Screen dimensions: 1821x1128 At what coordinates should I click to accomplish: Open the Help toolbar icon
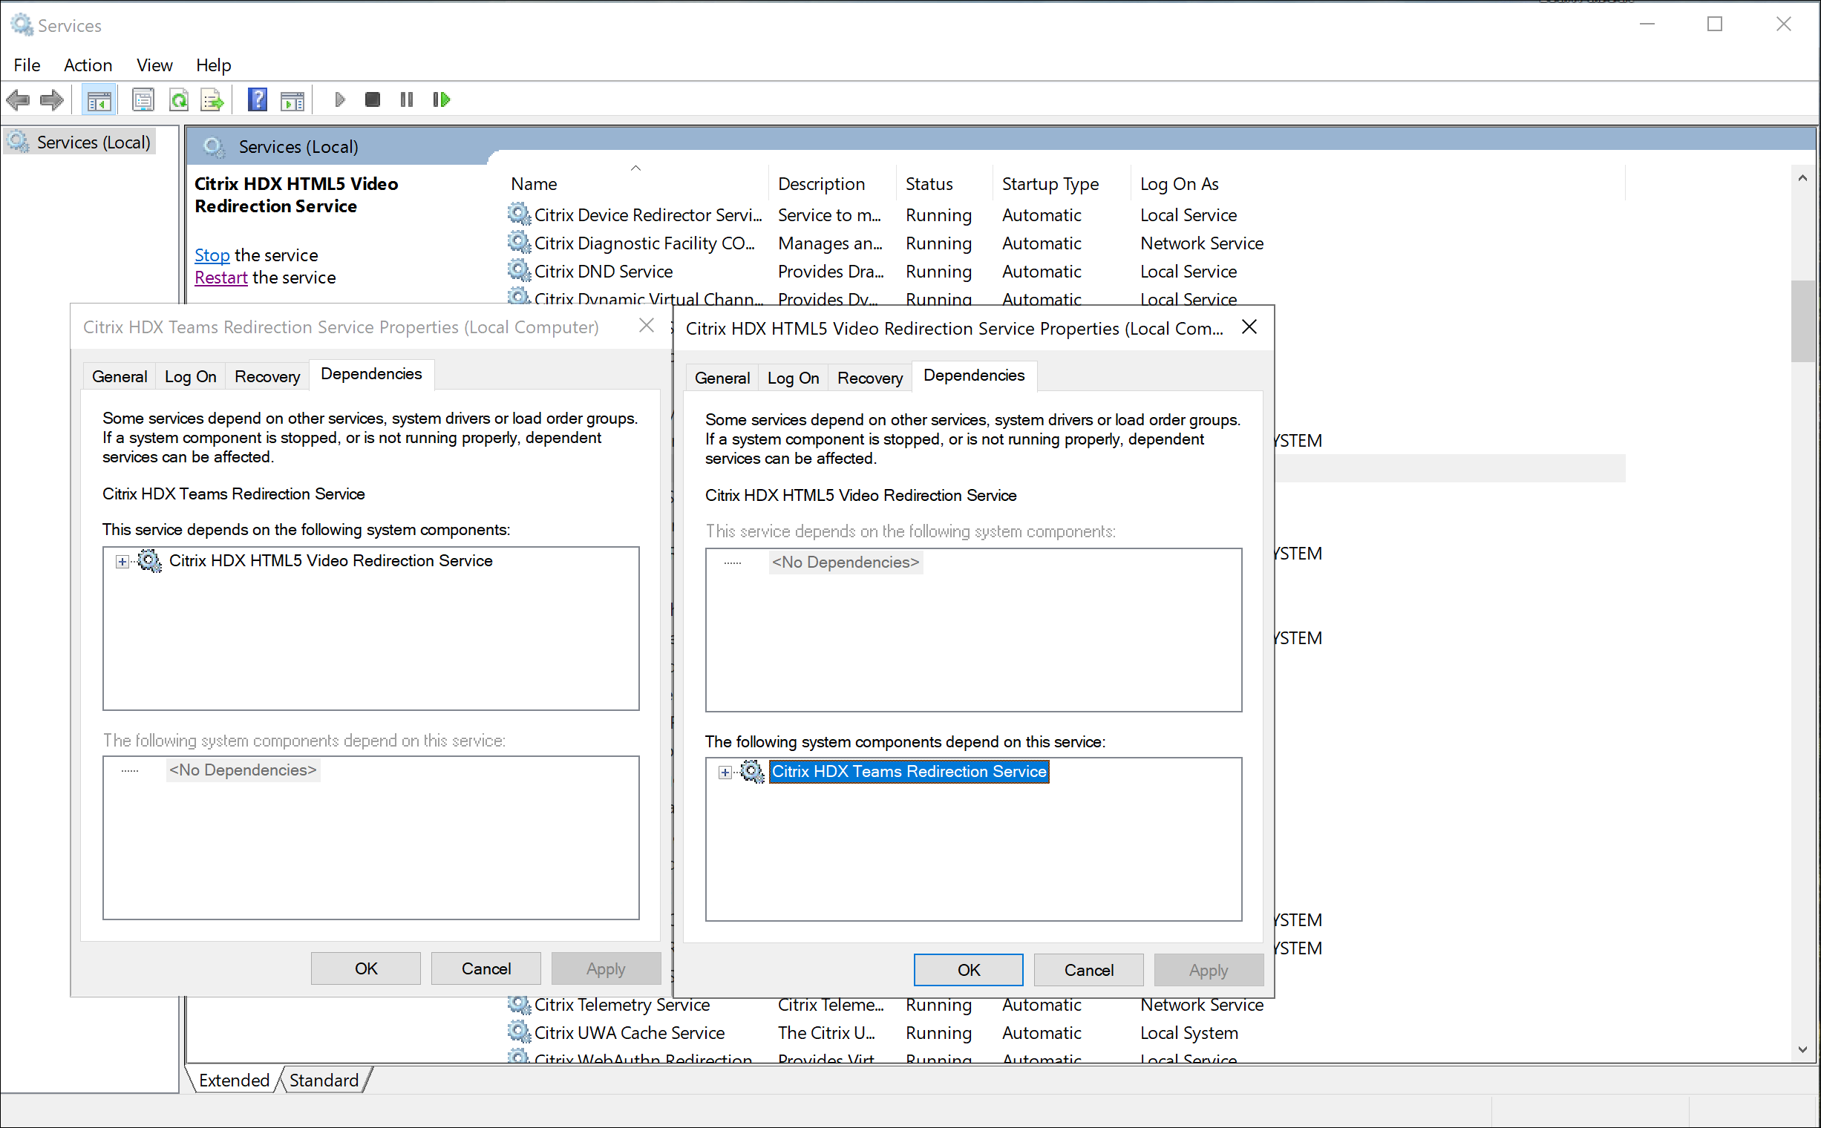point(258,99)
